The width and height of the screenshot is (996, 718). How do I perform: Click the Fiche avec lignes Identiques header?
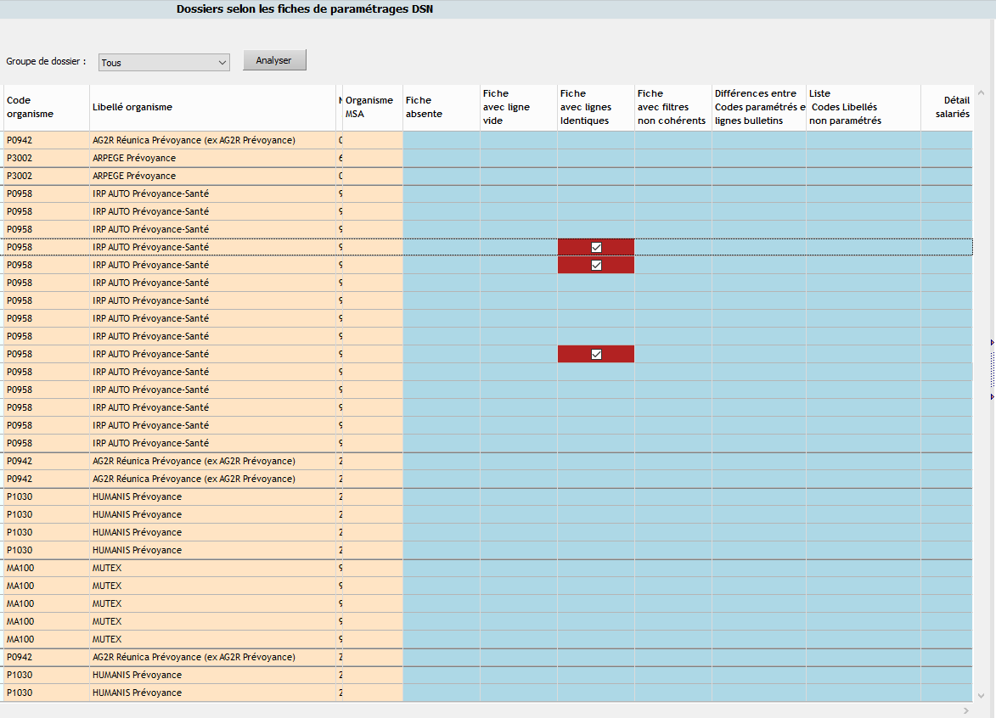click(596, 107)
